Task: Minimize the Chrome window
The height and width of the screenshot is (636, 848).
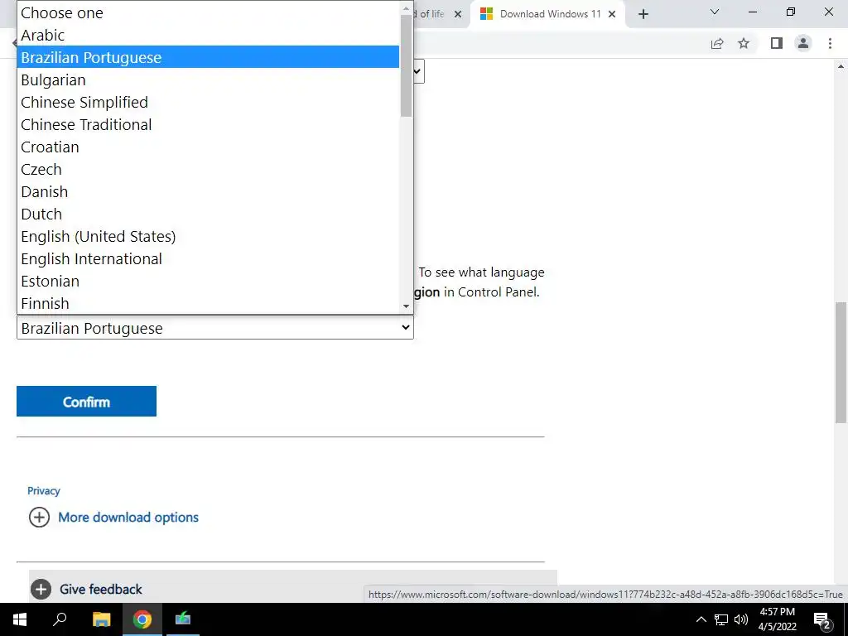Action: click(752, 12)
